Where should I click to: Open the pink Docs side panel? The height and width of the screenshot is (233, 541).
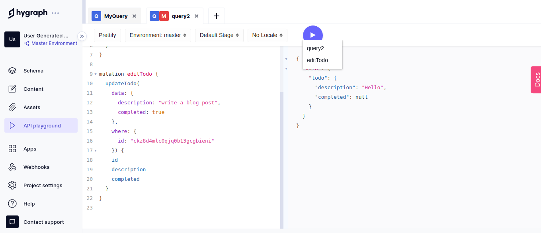[536, 80]
